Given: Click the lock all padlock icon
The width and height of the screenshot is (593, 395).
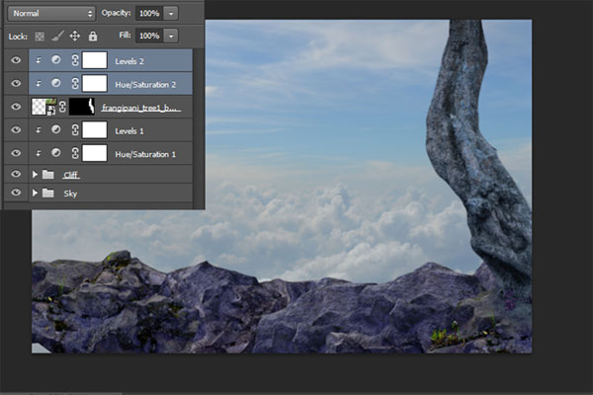Looking at the screenshot, I should coord(93,36).
